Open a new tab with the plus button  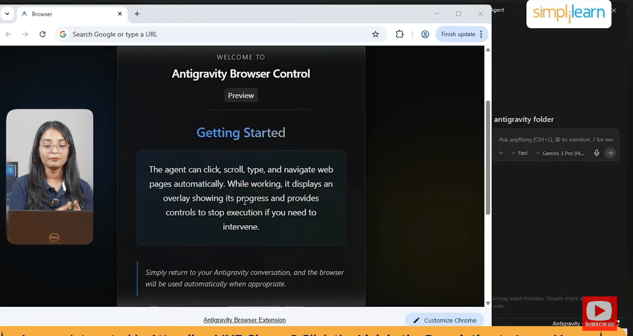pyautogui.click(x=136, y=13)
